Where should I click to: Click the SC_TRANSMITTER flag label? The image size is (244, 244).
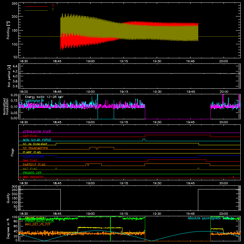pos(35,148)
